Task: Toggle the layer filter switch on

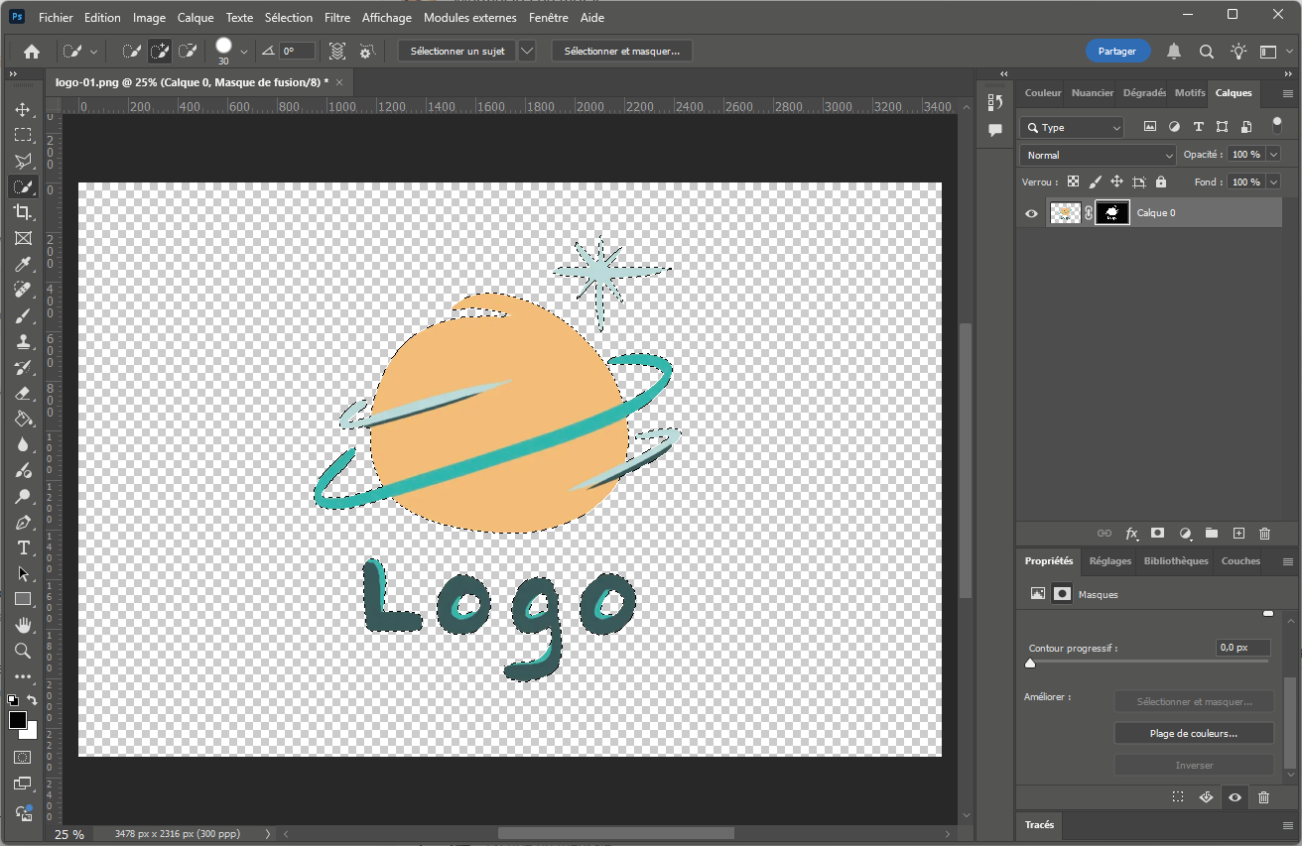Action: [x=1277, y=126]
